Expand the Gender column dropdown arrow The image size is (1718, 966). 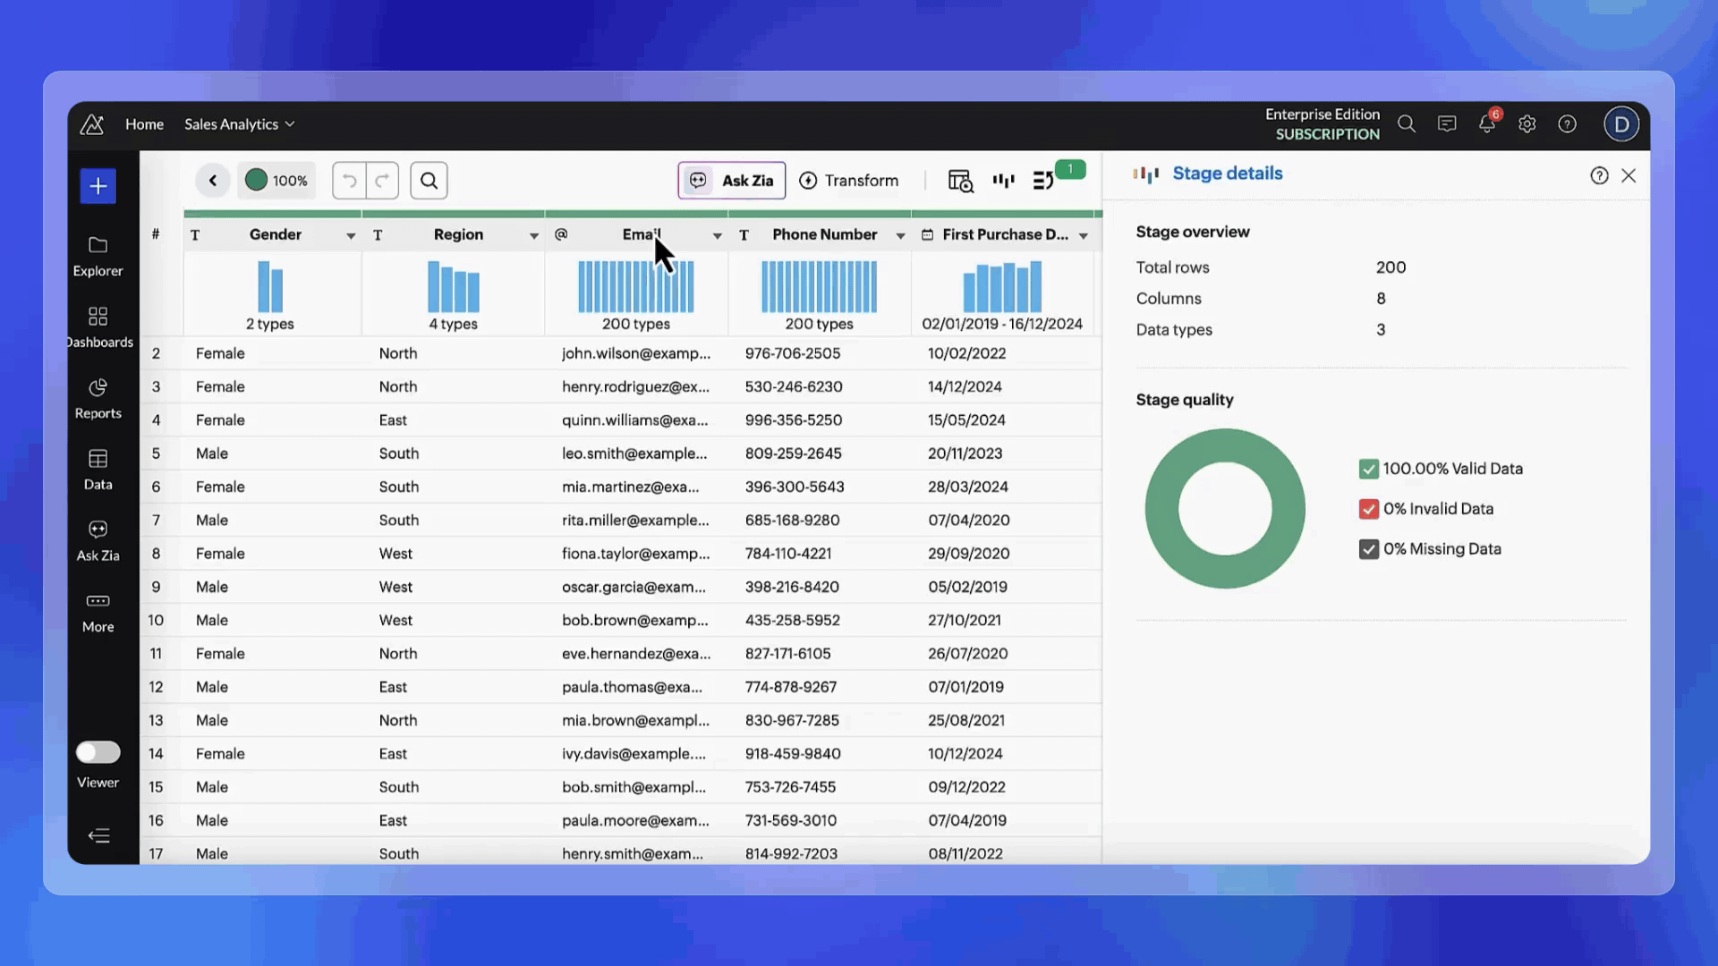point(351,235)
